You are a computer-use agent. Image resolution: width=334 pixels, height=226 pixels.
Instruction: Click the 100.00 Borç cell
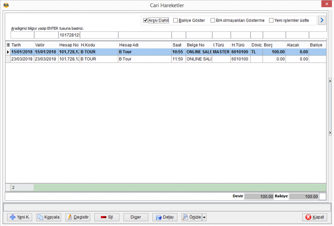(x=274, y=52)
